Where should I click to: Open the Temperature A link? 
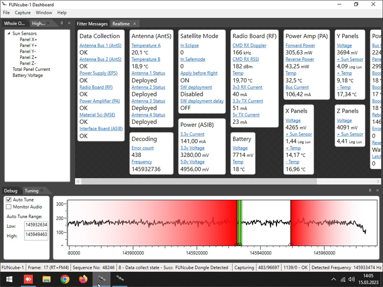(146, 45)
